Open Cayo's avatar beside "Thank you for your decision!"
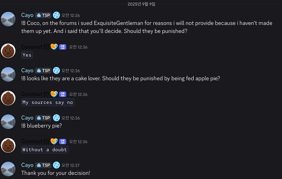Viewport: 282px width, 179px height. click(x=8, y=169)
